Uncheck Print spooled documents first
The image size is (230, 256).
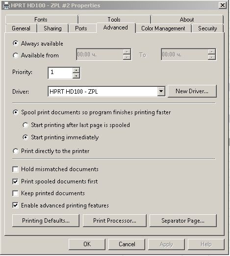pyautogui.click(x=15, y=181)
